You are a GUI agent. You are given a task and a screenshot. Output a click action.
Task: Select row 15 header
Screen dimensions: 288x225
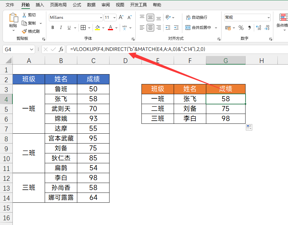pos(6,208)
